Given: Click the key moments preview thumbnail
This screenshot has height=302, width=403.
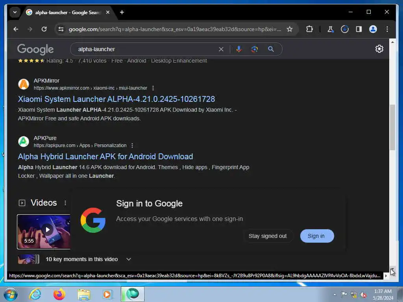Looking at the screenshot, I should pos(28,259).
